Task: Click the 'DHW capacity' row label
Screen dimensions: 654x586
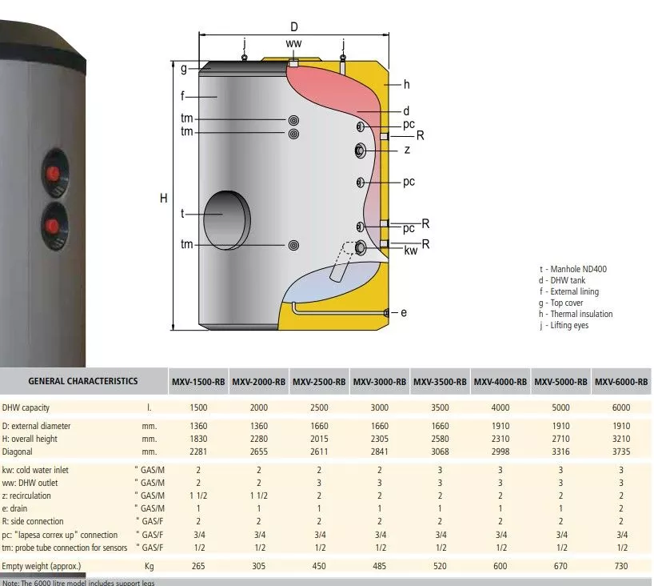Action: coord(28,408)
